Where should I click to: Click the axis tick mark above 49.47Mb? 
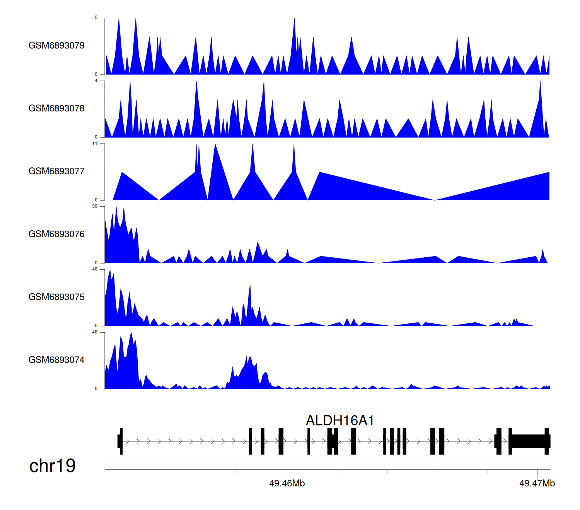(x=537, y=472)
